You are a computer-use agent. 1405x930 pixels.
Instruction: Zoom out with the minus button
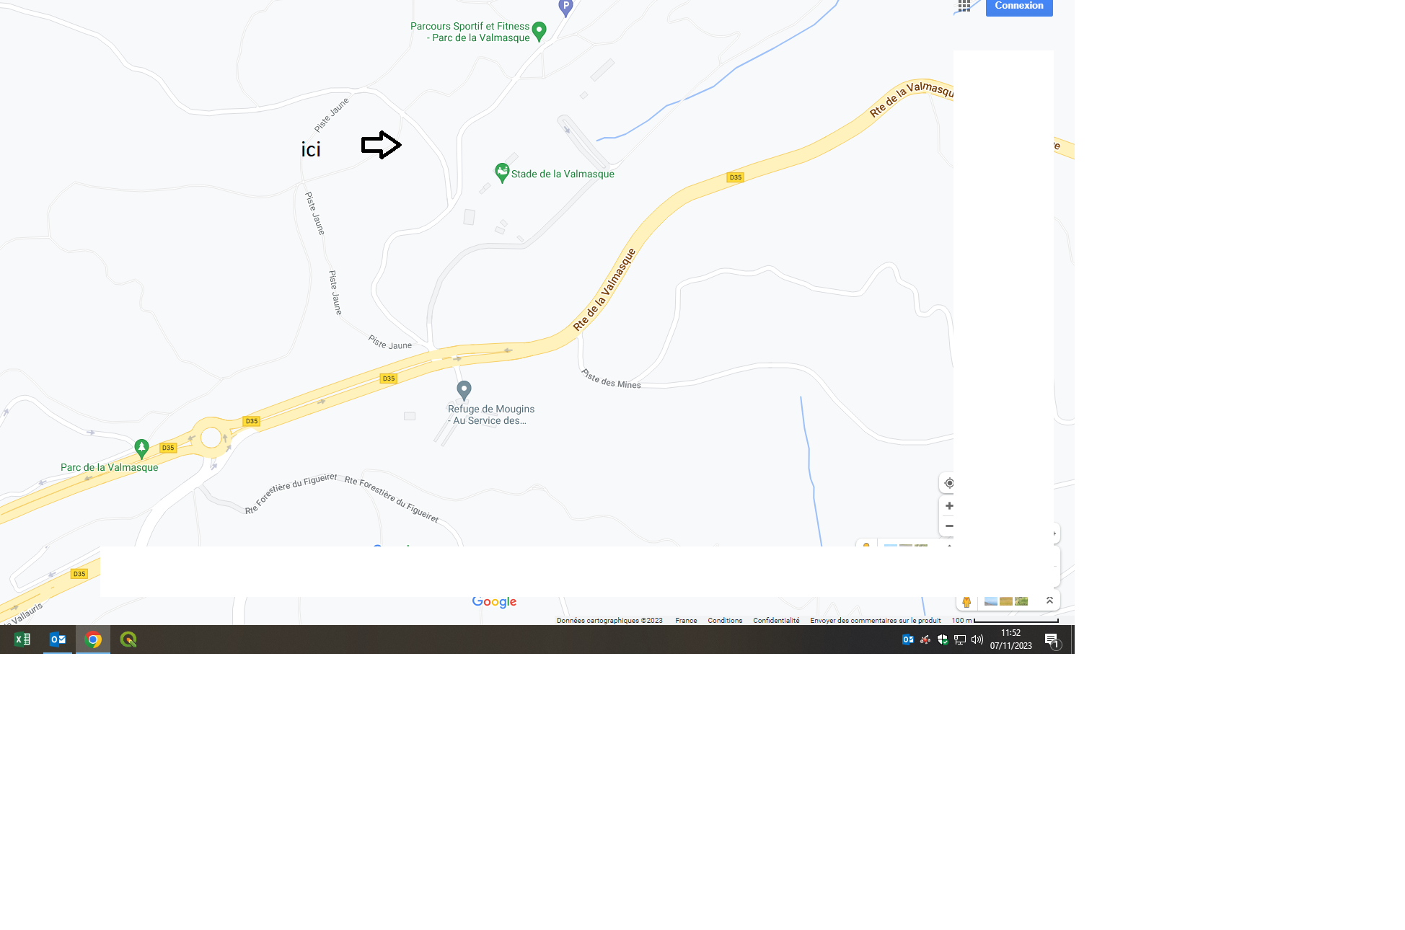(x=949, y=526)
